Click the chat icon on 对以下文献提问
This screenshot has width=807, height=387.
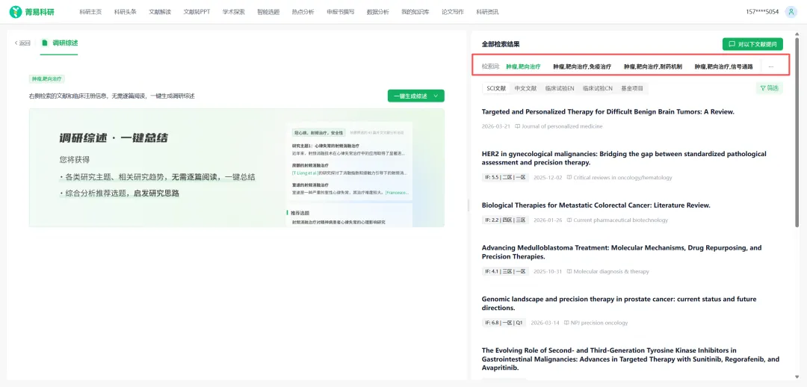click(x=732, y=44)
